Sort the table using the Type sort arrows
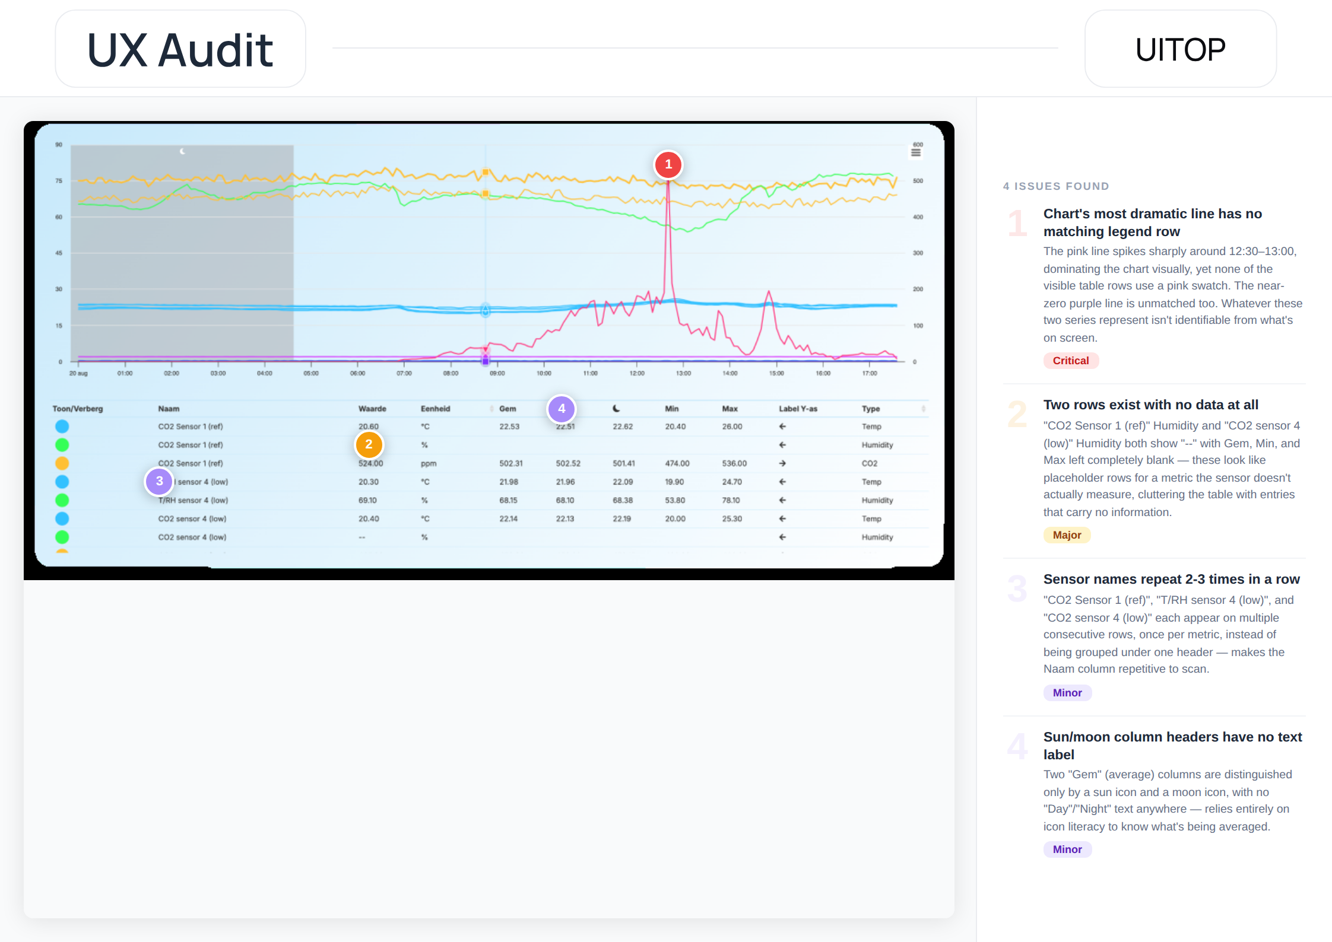This screenshot has width=1332, height=942. point(923,409)
